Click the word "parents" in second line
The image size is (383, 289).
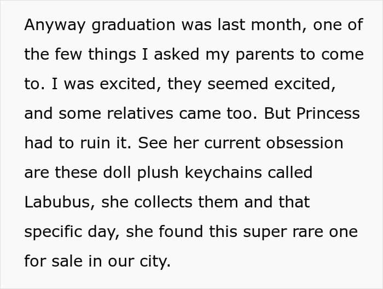265,55
